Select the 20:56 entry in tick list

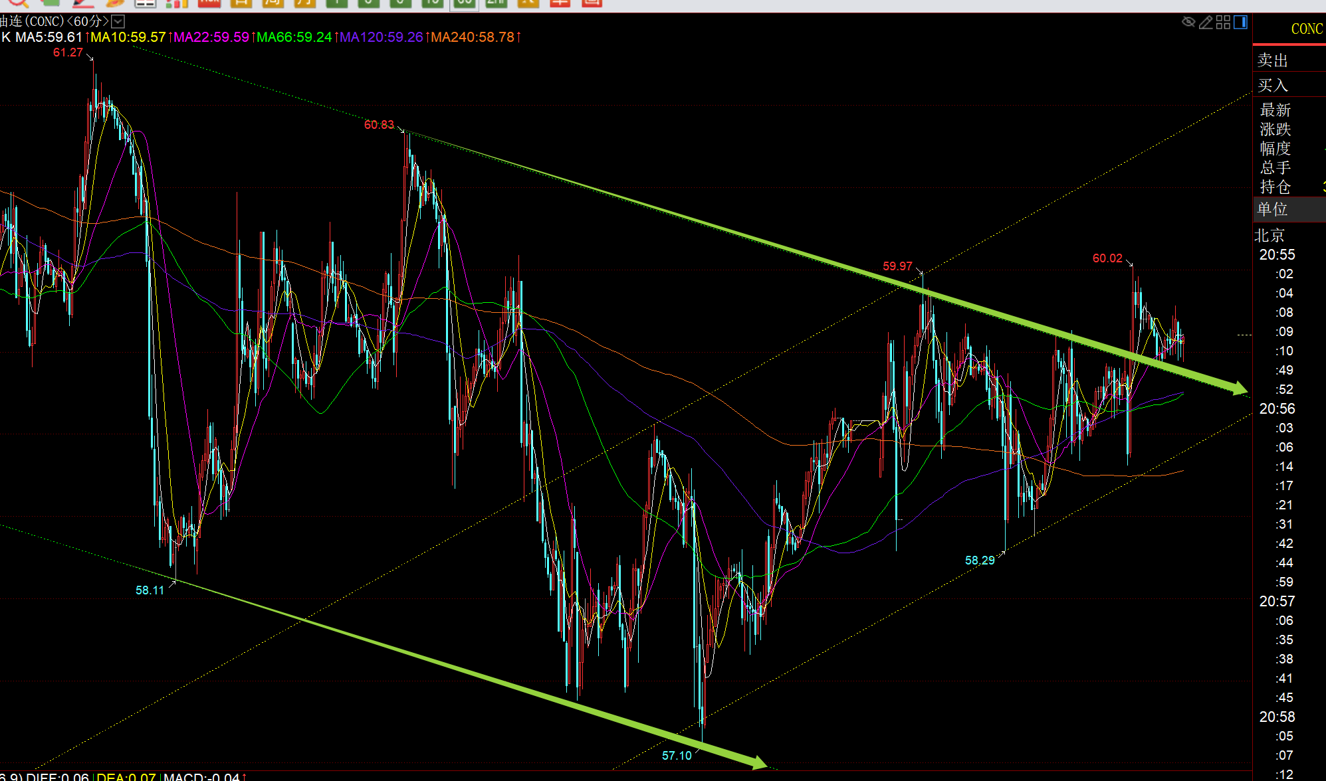click(1277, 408)
